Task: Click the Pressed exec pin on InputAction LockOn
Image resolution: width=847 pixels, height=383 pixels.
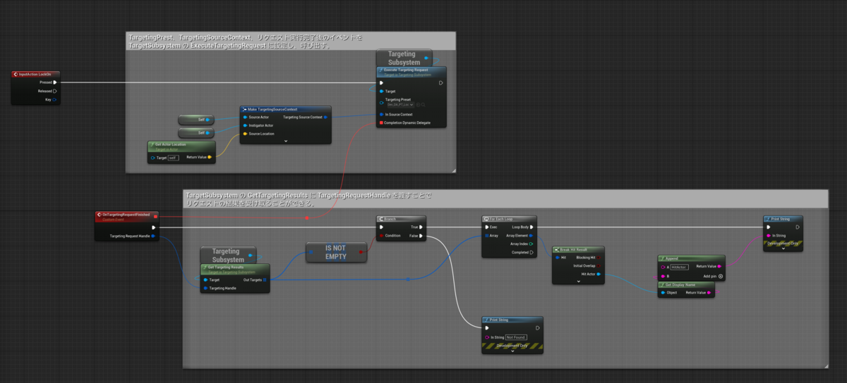Action: tap(55, 82)
